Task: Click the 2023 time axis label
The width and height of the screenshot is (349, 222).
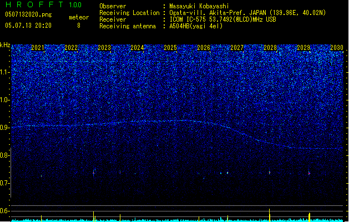Action: coord(104,48)
